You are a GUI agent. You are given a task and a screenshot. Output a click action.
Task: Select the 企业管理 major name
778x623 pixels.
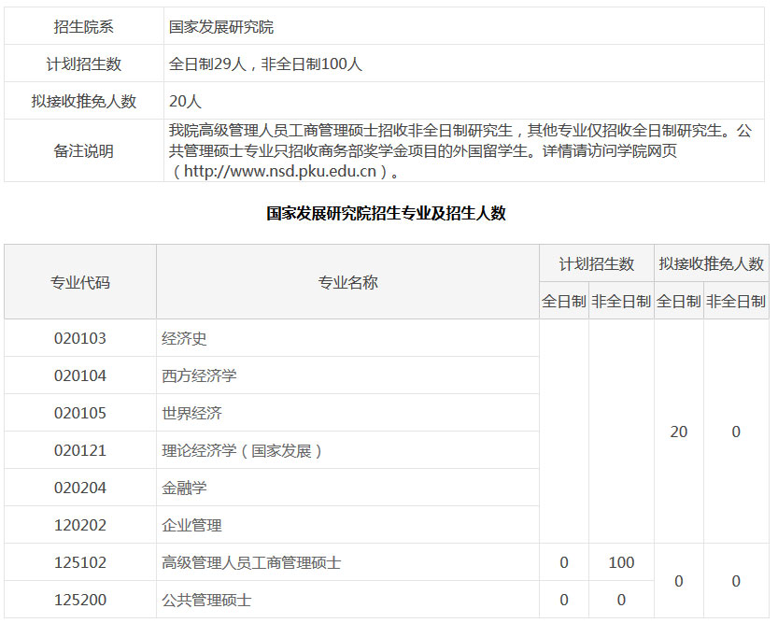(191, 525)
